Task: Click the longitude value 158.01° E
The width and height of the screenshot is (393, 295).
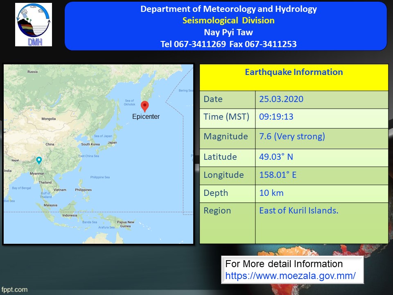Action: pyautogui.click(x=278, y=175)
